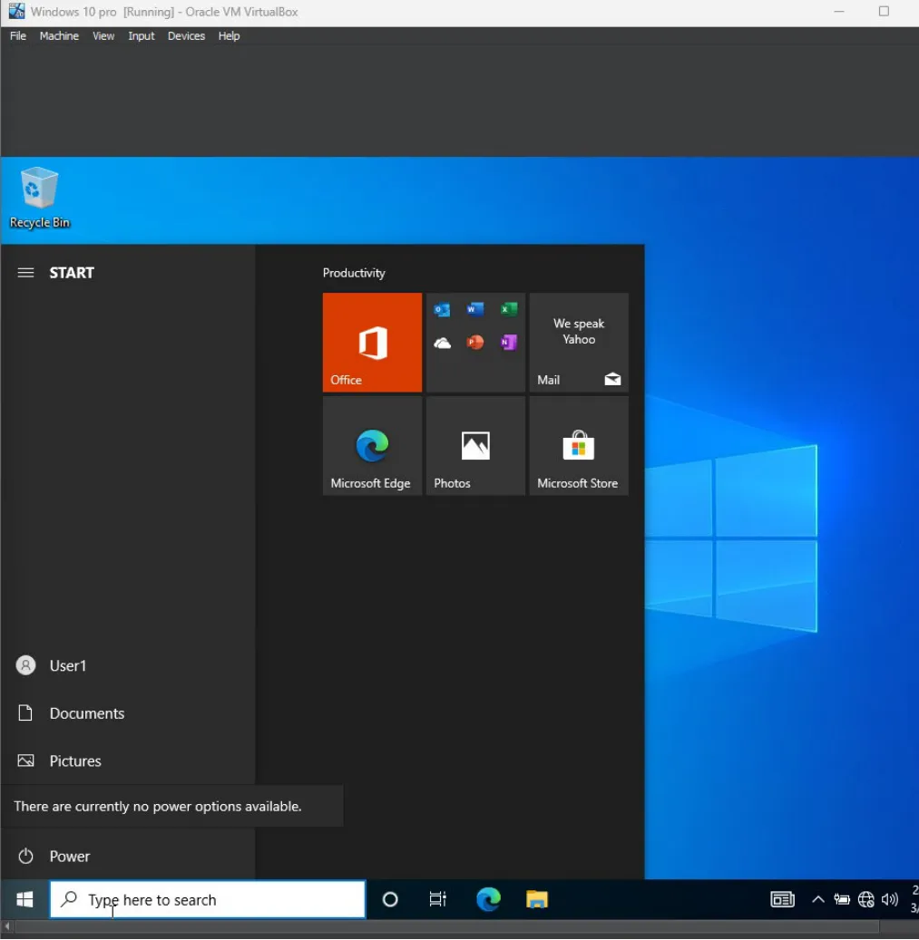
Task: Select the User1 account entry
Action: [127, 665]
